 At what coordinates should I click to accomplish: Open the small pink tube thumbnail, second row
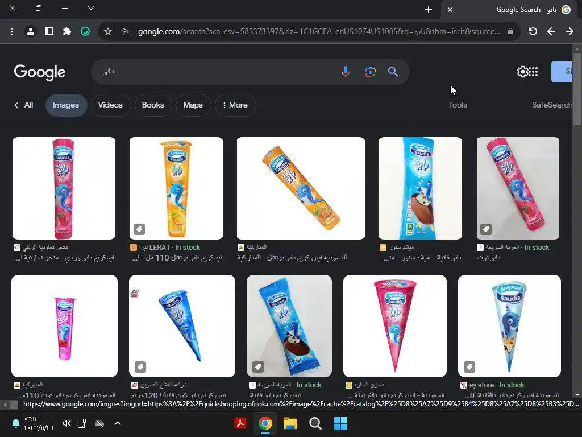pos(65,326)
